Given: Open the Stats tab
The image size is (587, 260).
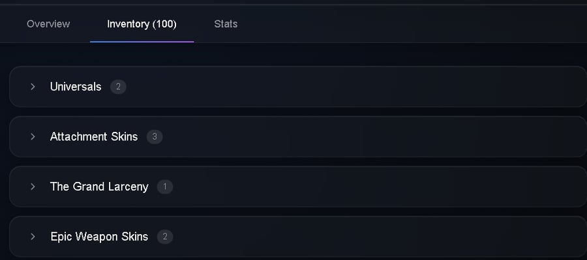Looking at the screenshot, I should [226, 24].
